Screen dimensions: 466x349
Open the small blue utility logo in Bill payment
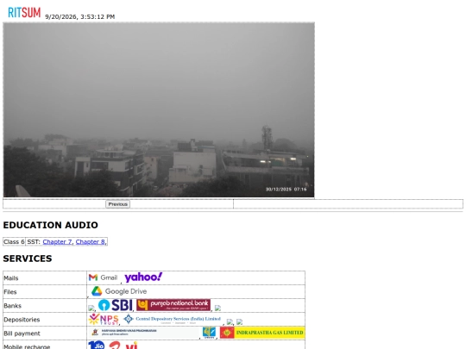point(209,333)
